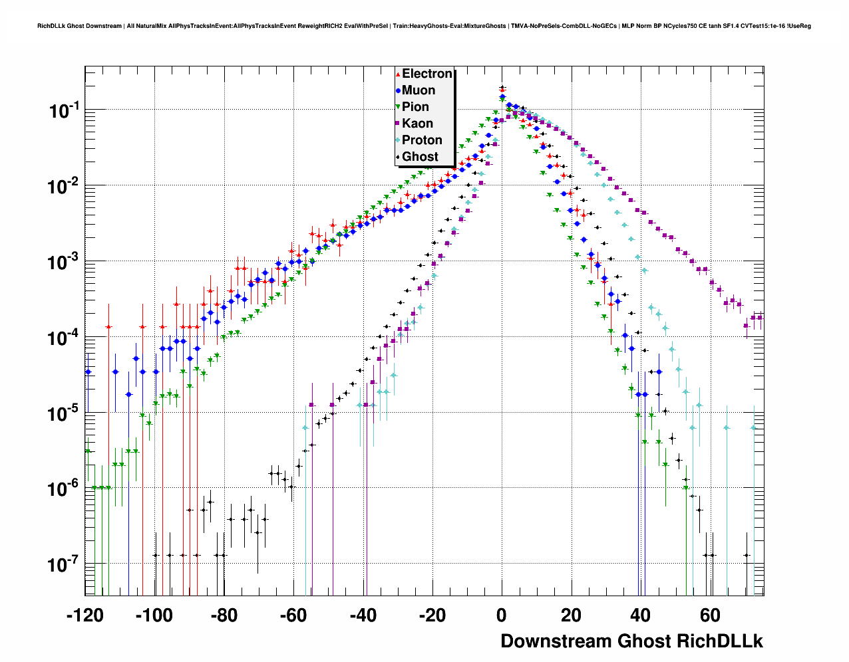
Task: Click the purple Kaon square marker in legend
Action: tap(398, 124)
